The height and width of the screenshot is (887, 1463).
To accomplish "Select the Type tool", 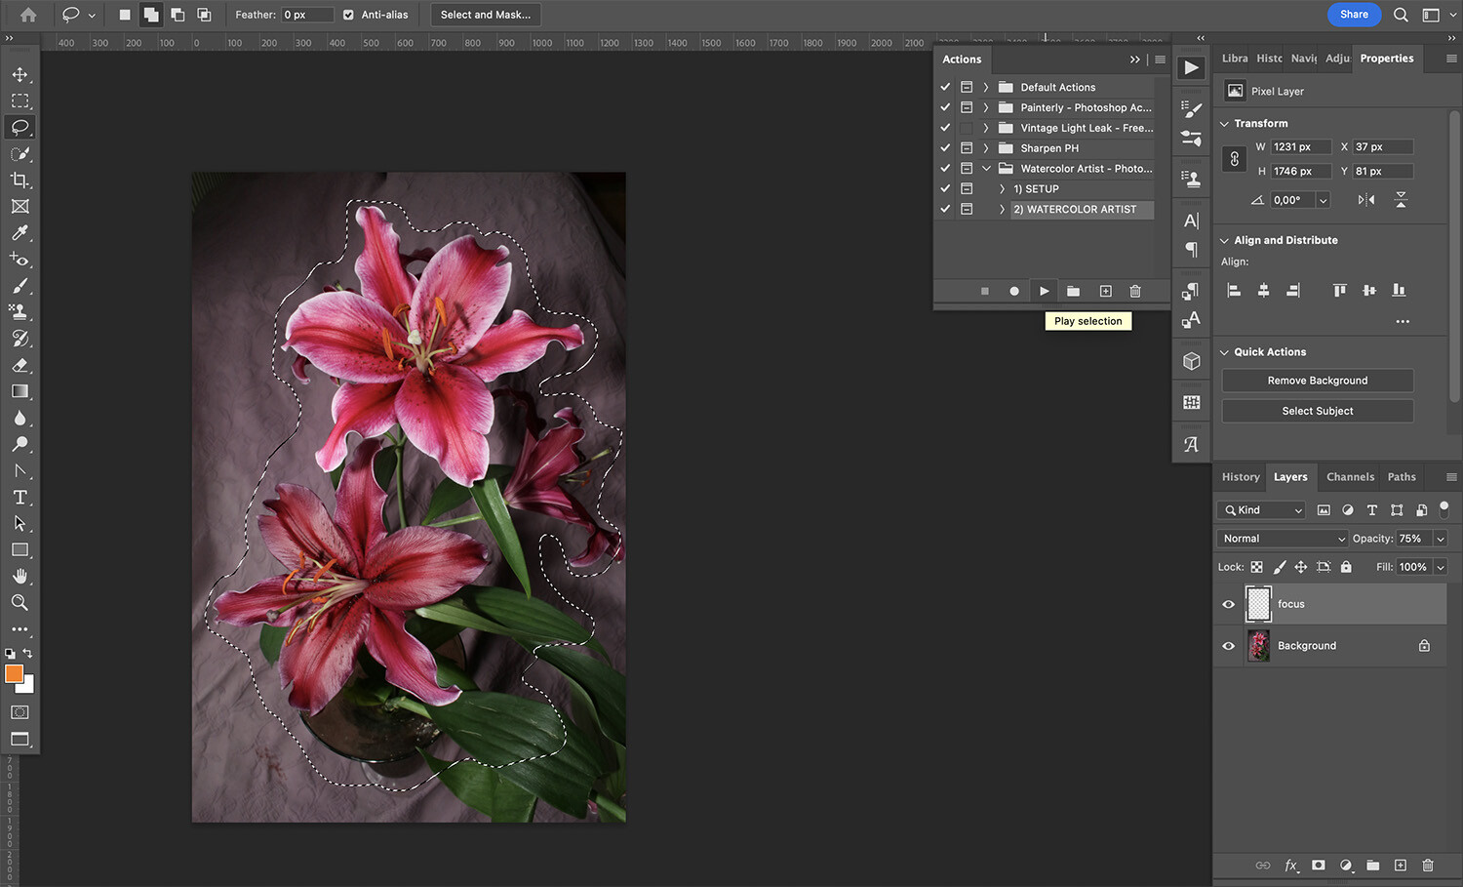I will [20, 497].
